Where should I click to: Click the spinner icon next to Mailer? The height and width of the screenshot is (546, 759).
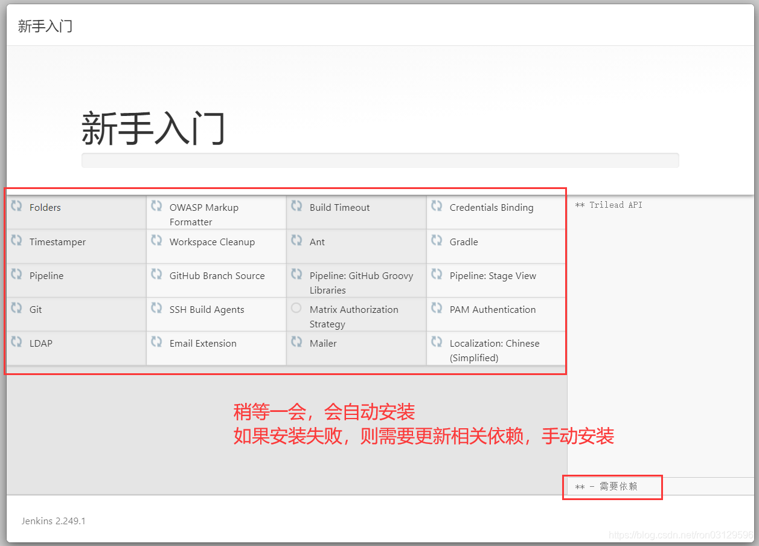(x=296, y=342)
